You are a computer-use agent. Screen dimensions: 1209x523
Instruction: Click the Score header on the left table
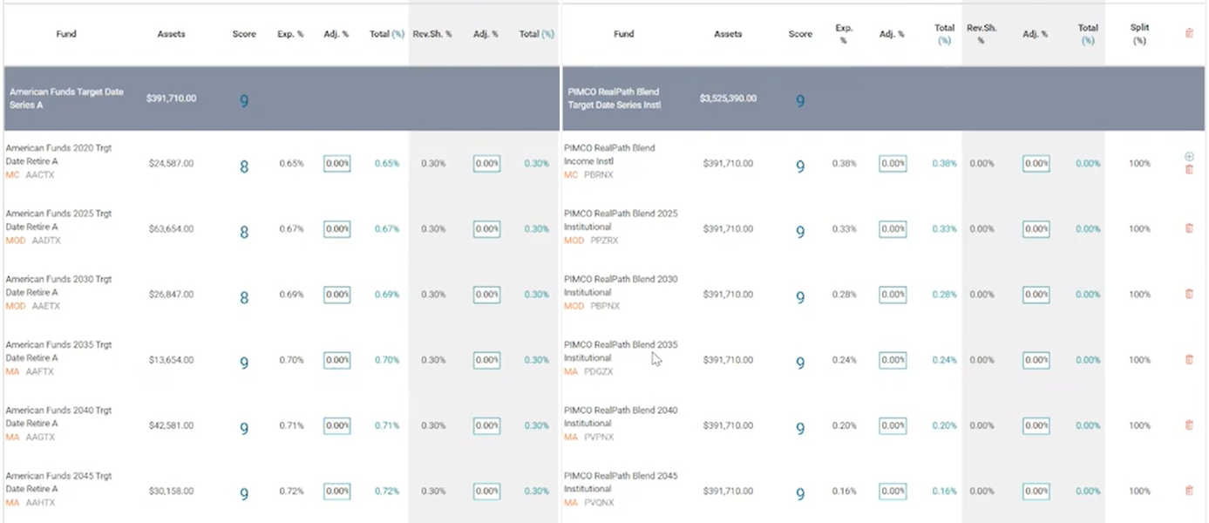pyautogui.click(x=243, y=33)
